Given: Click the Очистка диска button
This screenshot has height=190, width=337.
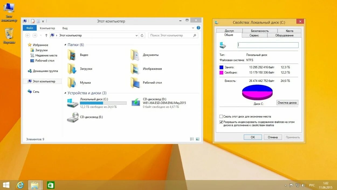Looking at the screenshot, I should 287,103.
